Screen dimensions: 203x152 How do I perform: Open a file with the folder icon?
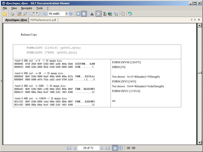point(5,14)
